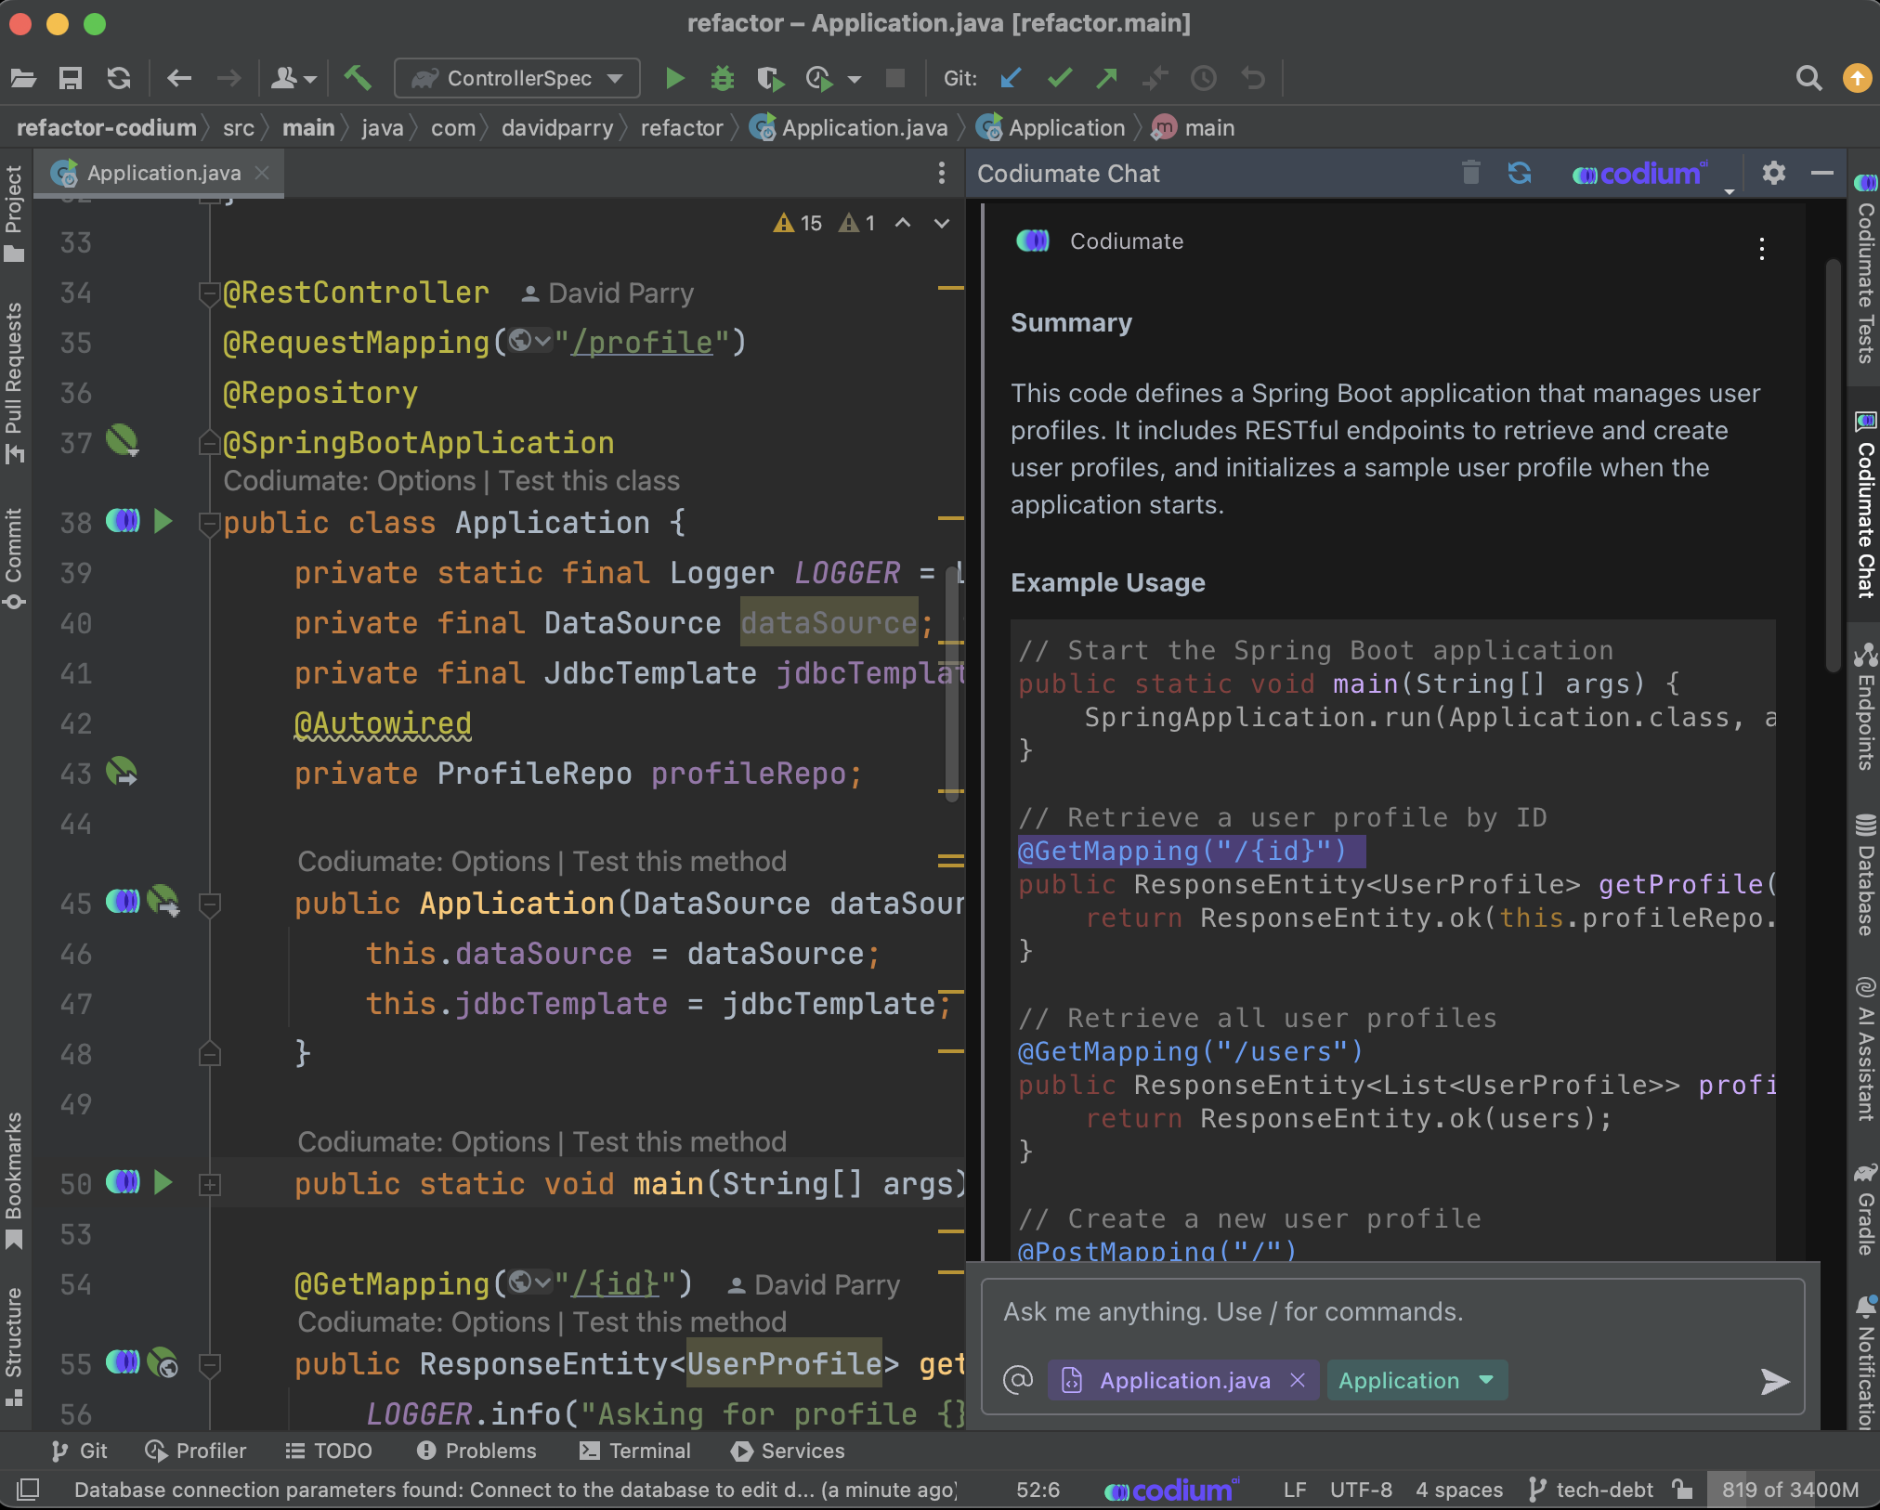
Task: Run with coverage shield icon
Action: [x=770, y=78]
